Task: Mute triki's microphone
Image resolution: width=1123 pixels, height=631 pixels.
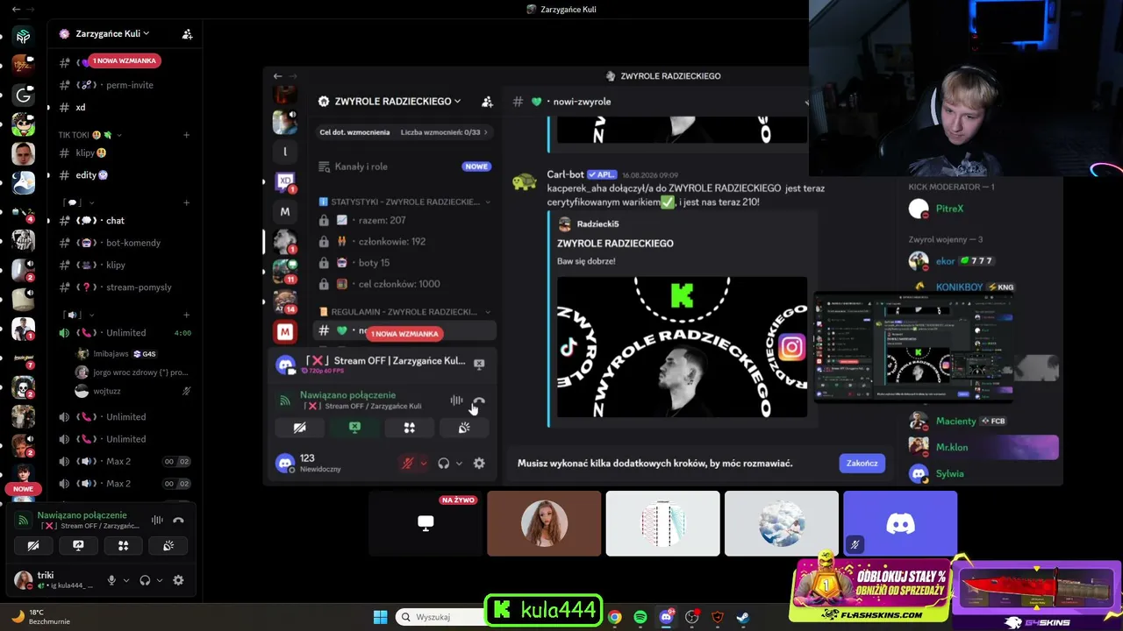Action: (111, 580)
